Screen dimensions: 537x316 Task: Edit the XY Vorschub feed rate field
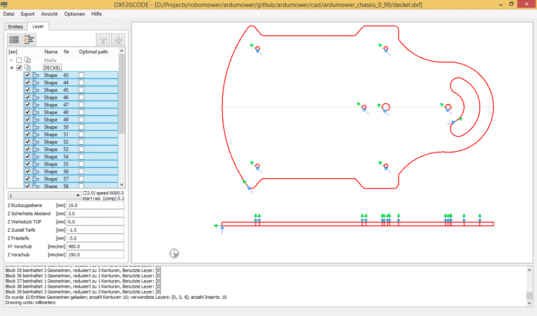[x=95, y=246]
